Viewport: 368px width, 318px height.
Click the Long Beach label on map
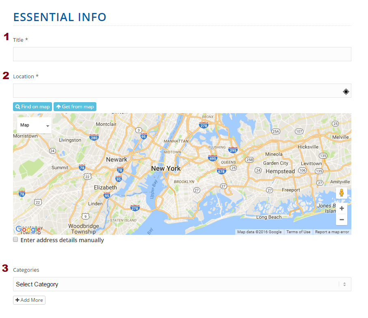point(269,217)
